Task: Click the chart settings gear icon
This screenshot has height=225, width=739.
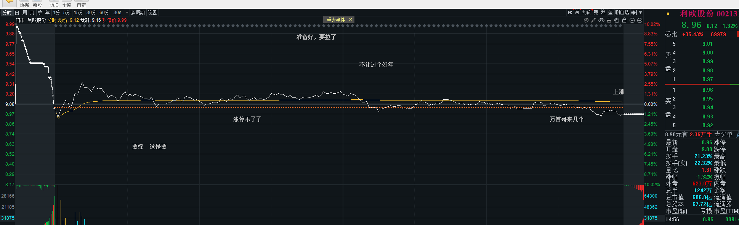Action: (x=586, y=20)
